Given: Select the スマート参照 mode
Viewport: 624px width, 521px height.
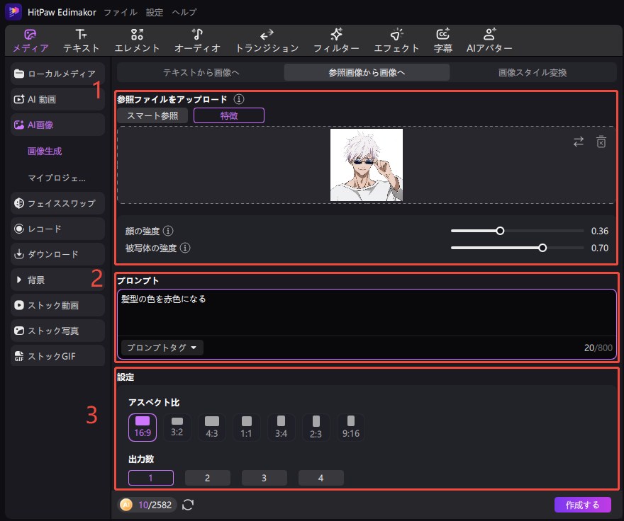Looking at the screenshot, I should (x=152, y=115).
